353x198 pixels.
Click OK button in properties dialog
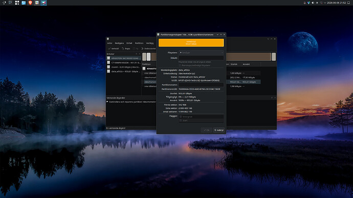point(207,130)
